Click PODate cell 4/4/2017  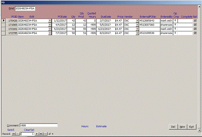click(59, 25)
